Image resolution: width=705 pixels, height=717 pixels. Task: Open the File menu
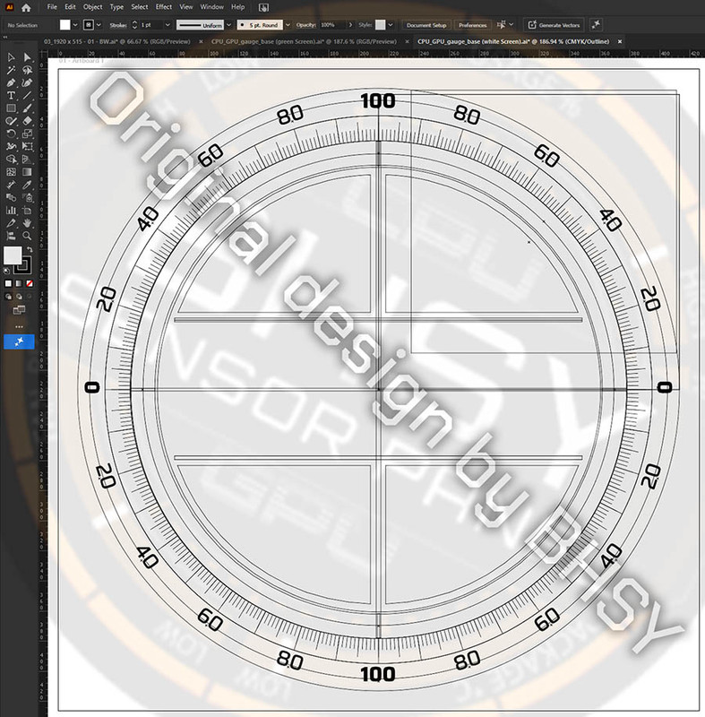click(x=52, y=7)
